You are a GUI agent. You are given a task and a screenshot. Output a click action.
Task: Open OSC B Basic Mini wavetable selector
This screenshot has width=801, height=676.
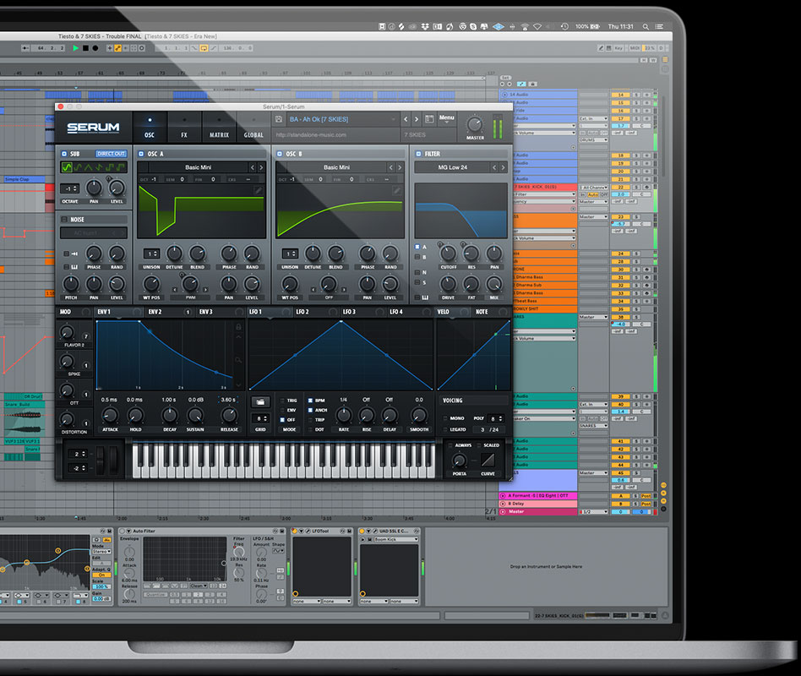(336, 167)
